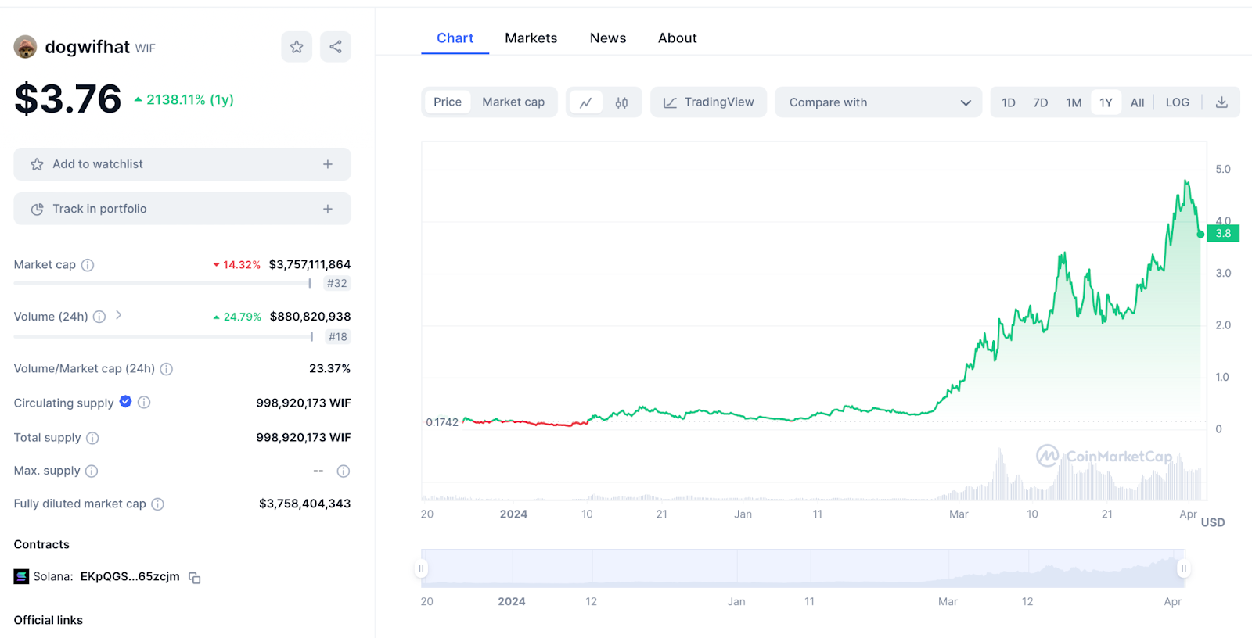Click the price $3.76

point(68,99)
